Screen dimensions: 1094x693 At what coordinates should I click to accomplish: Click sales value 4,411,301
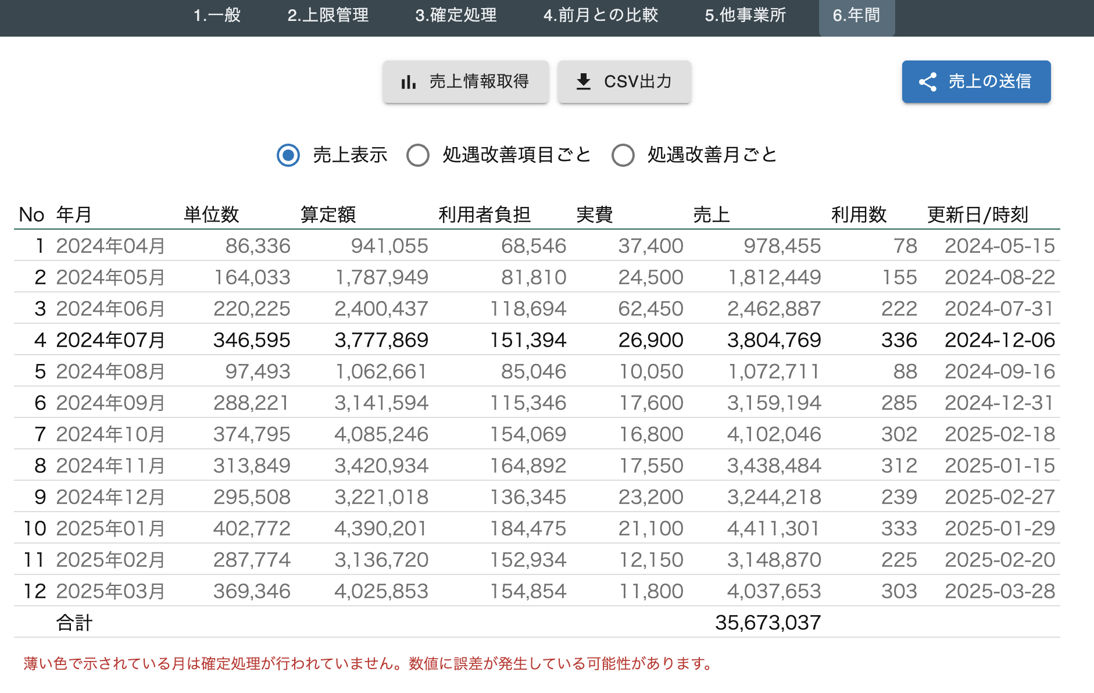774,528
